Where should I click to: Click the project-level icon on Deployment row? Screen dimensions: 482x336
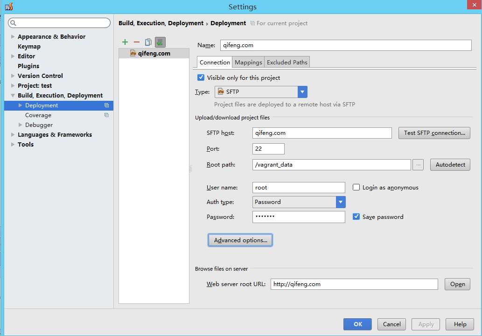pos(107,105)
